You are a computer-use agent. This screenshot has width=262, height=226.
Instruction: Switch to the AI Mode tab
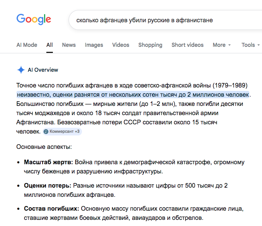click(27, 45)
